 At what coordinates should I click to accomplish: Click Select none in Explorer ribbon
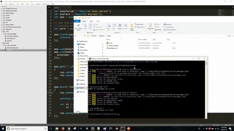pos(169,27)
